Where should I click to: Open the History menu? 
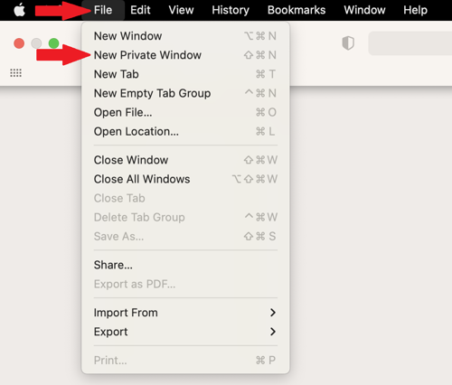(231, 10)
